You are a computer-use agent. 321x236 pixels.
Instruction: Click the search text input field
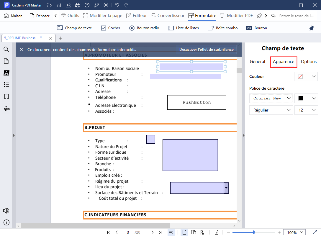point(297,16)
